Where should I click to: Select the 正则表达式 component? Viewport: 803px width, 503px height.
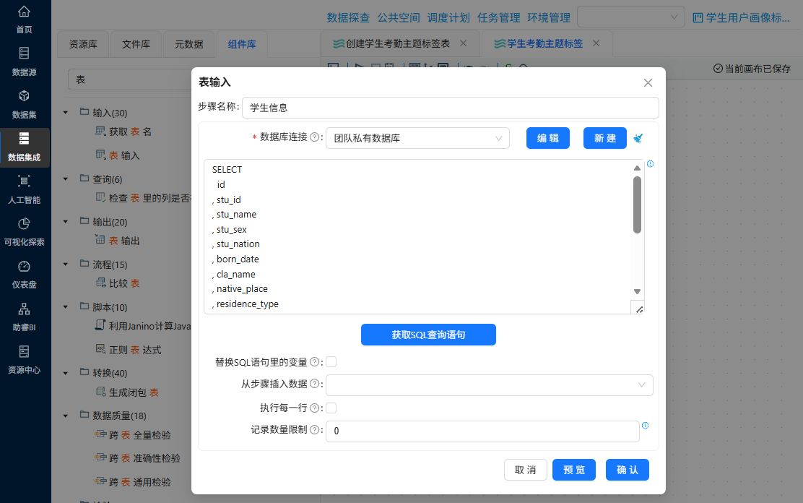coord(129,349)
